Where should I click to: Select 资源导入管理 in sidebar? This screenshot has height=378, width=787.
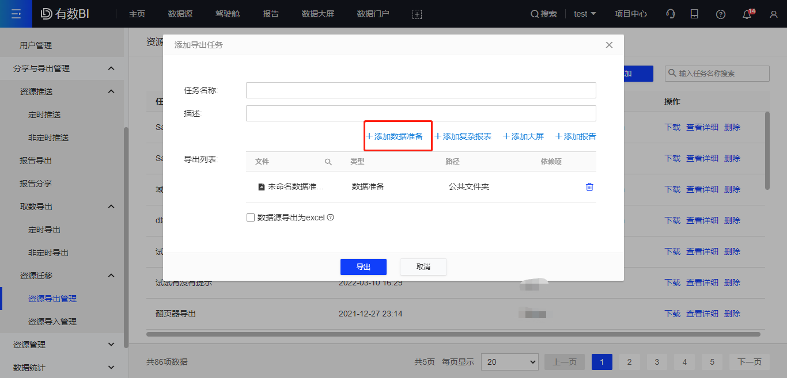(x=52, y=322)
